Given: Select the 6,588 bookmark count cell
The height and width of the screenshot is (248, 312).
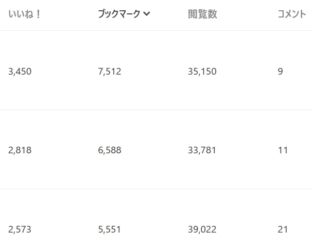Looking at the screenshot, I should 110,150.
